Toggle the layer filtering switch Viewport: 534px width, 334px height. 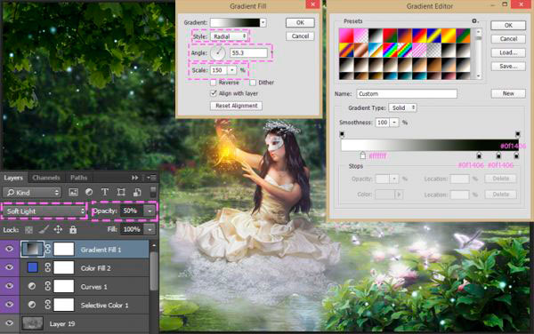pos(153,192)
